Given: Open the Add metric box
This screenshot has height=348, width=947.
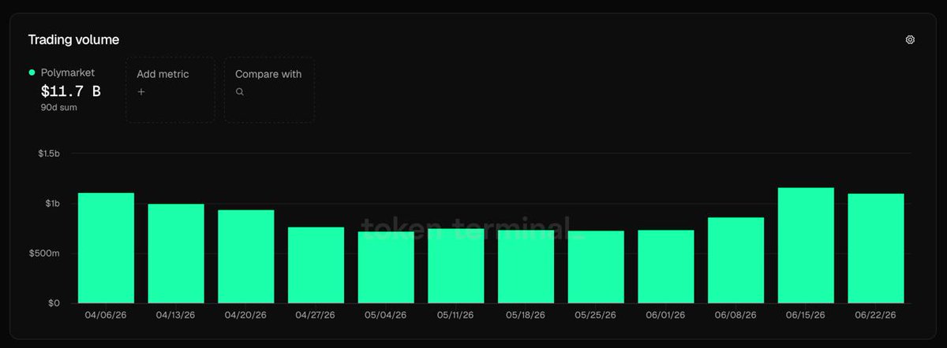Looking at the screenshot, I should 170,90.
